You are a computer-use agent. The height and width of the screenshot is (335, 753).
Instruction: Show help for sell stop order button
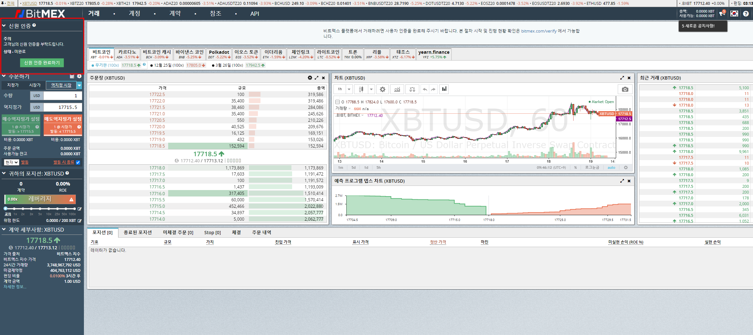[79, 127]
